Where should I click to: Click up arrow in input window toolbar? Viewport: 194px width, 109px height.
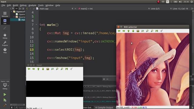pos(38,69)
